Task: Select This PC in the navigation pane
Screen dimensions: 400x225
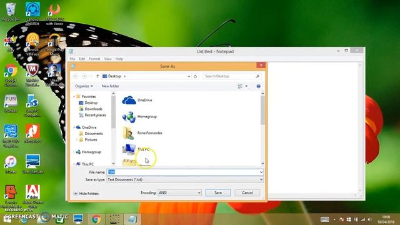Action: 85,164
